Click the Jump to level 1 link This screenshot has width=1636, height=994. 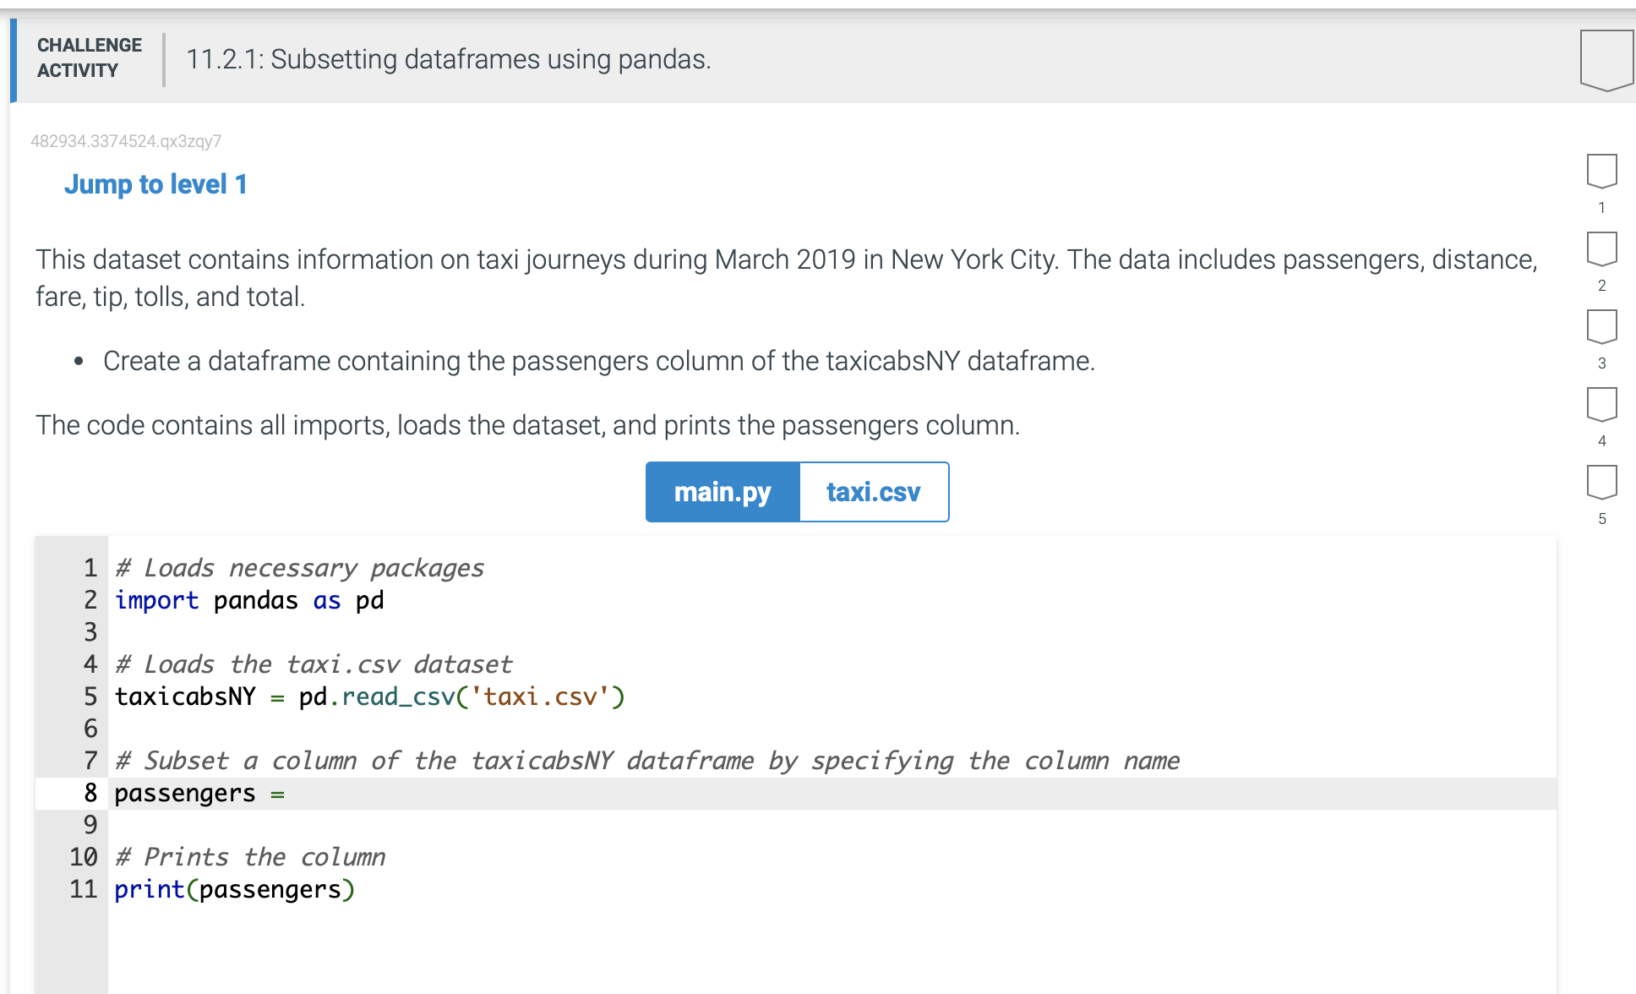coord(155,184)
